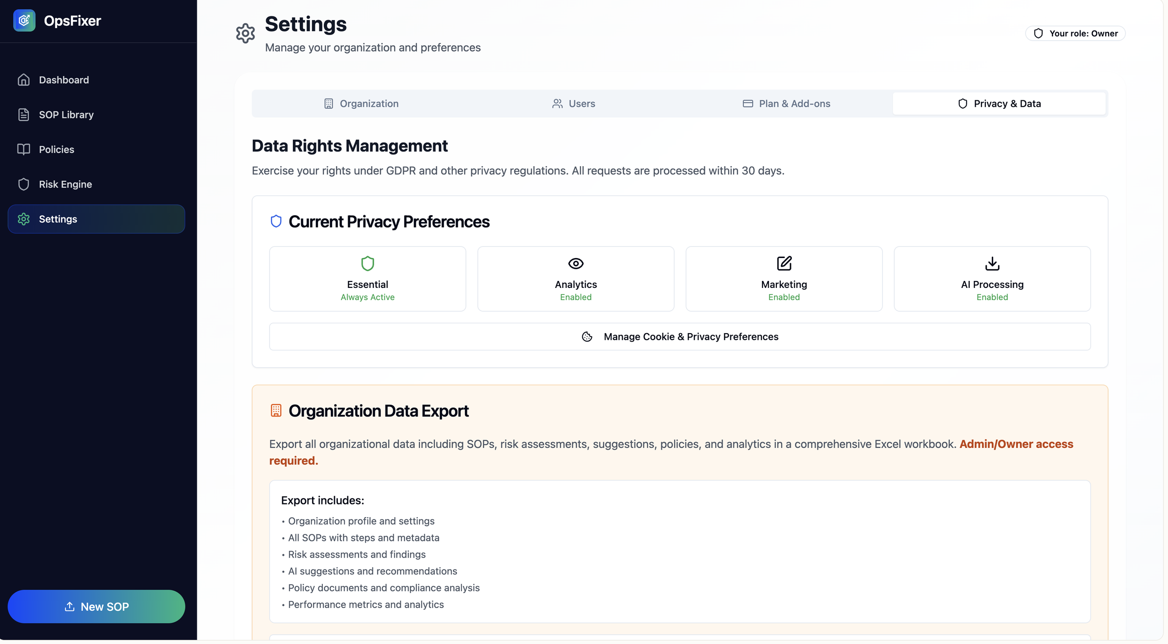
Task: Click the SOP Library document icon
Action: (x=23, y=115)
